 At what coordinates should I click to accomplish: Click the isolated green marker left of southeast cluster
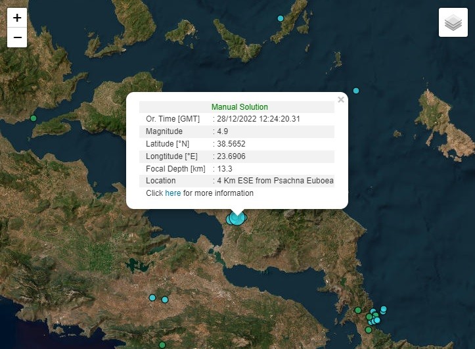pyautogui.click(x=358, y=310)
